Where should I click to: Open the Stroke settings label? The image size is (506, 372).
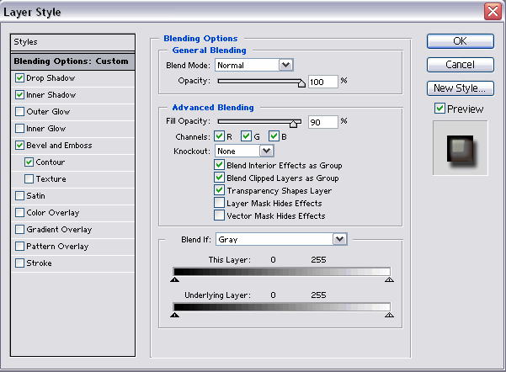[39, 263]
